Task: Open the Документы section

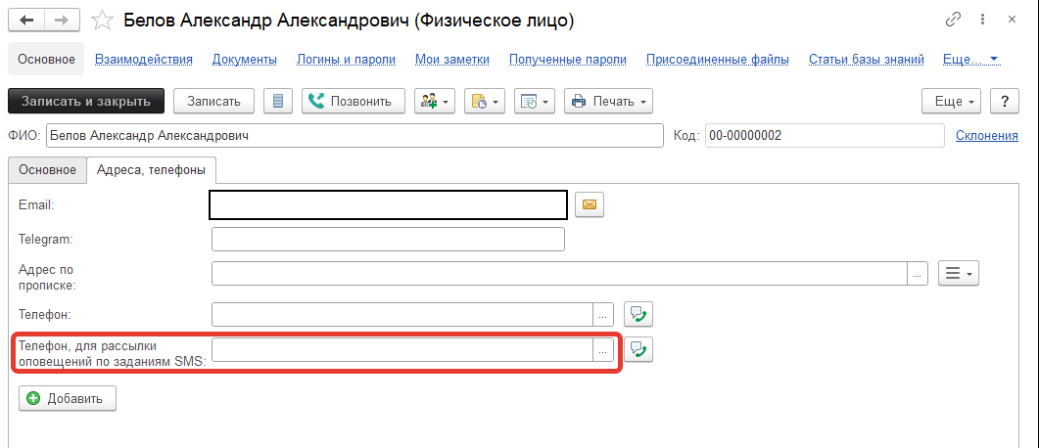Action: (245, 60)
